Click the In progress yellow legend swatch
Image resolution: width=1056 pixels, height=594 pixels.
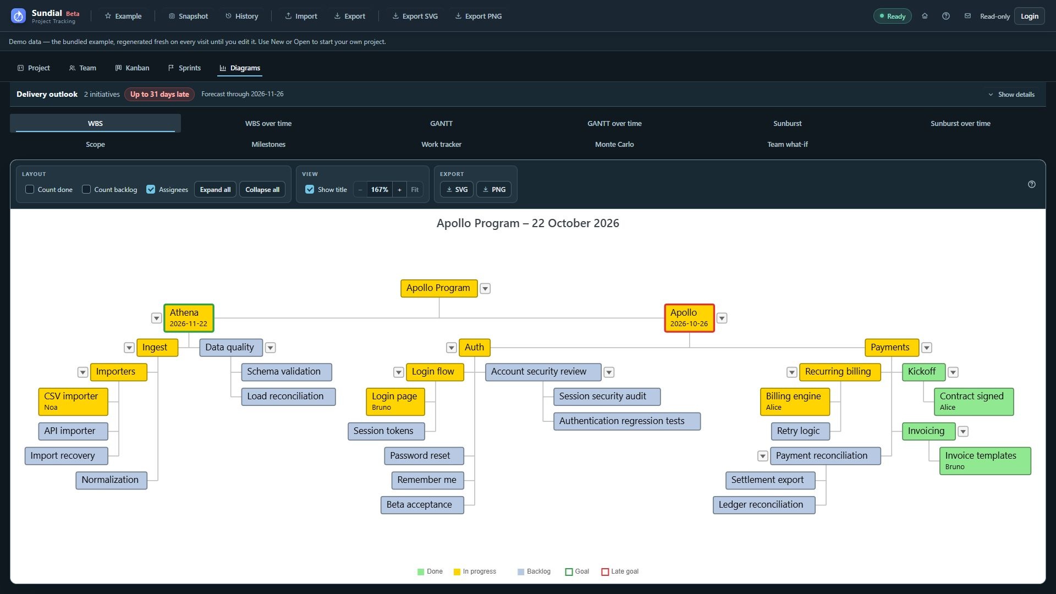pos(457,572)
